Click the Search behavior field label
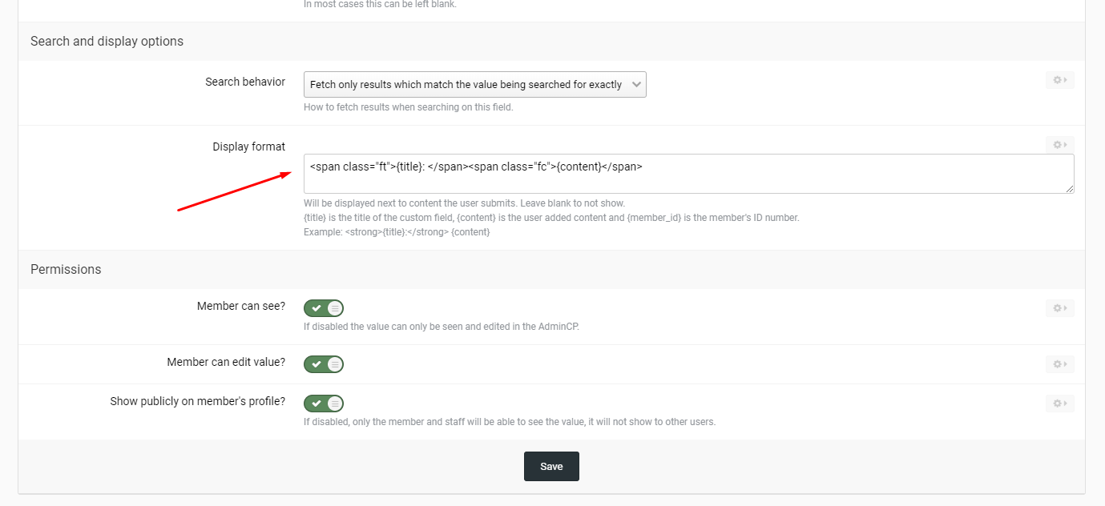The height and width of the screenshot is (506, 1105). click(244, 82)
